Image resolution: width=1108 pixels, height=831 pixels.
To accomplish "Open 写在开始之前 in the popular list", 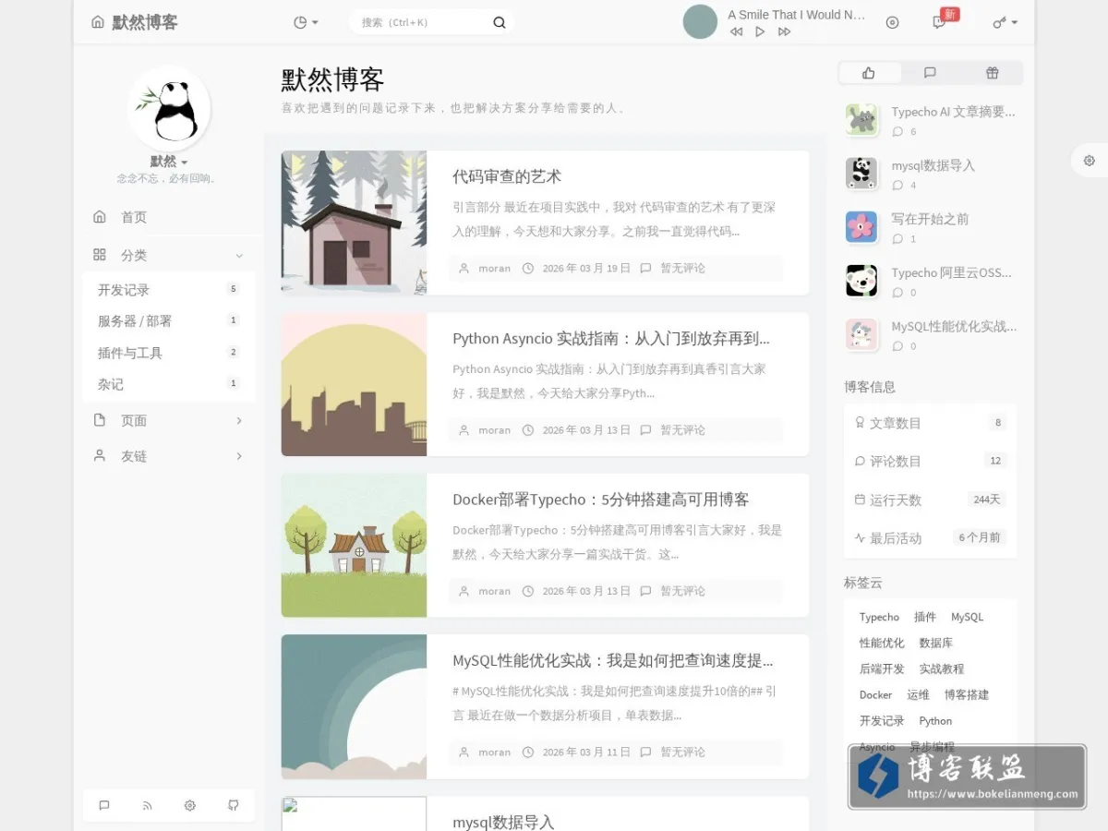I will click(x=930, y=219).
